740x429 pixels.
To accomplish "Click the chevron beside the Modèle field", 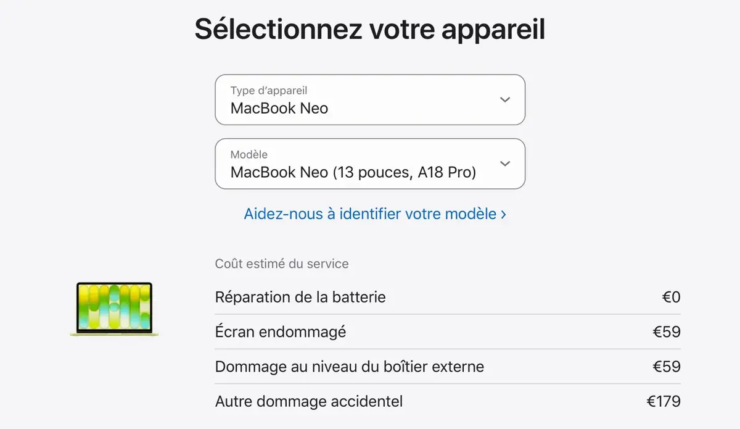I will point(504,164).
